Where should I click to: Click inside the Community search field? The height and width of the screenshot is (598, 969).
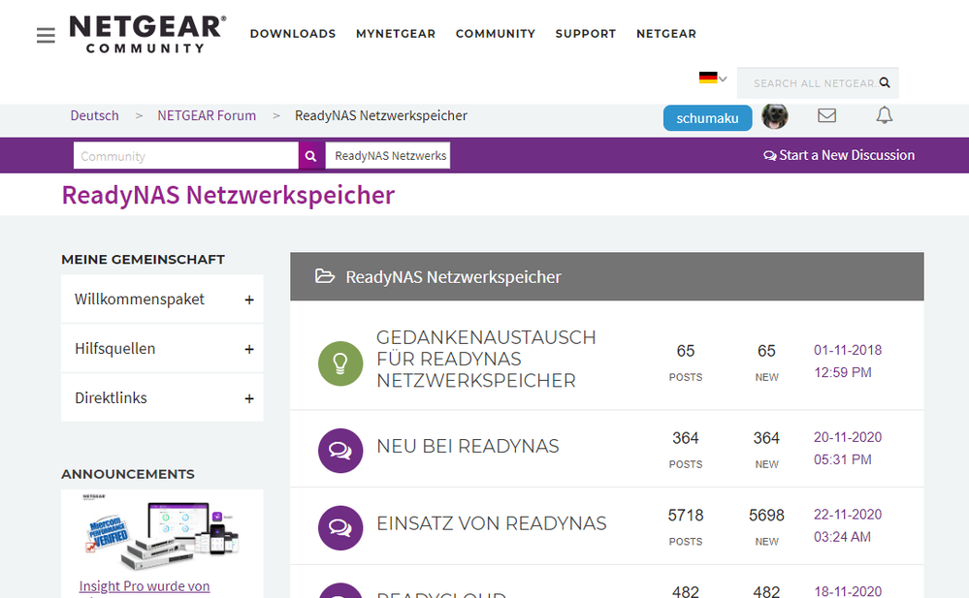(184, 154)
